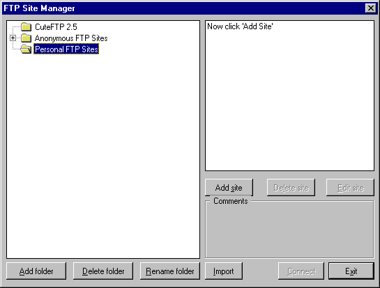Select the CuteFTP 2.5 folder label
Screen dimensions: 380x288
tap(56, 27)
